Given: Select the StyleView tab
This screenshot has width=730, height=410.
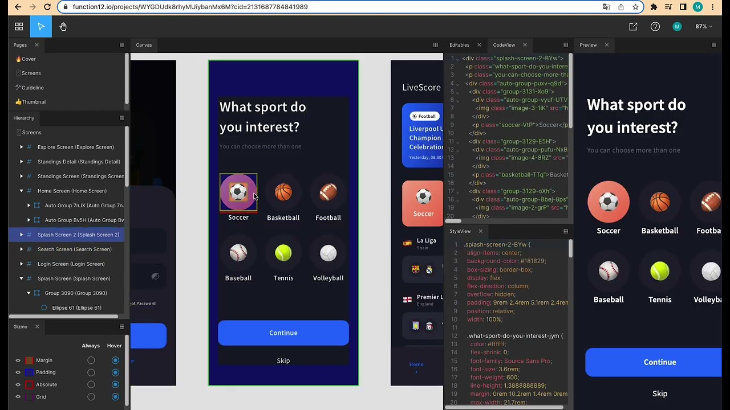Looking at the screenshot, I should pyautogui.click(x=460, y=231).
